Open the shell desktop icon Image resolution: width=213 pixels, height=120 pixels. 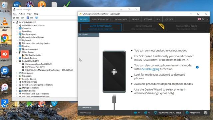(29, 106)
